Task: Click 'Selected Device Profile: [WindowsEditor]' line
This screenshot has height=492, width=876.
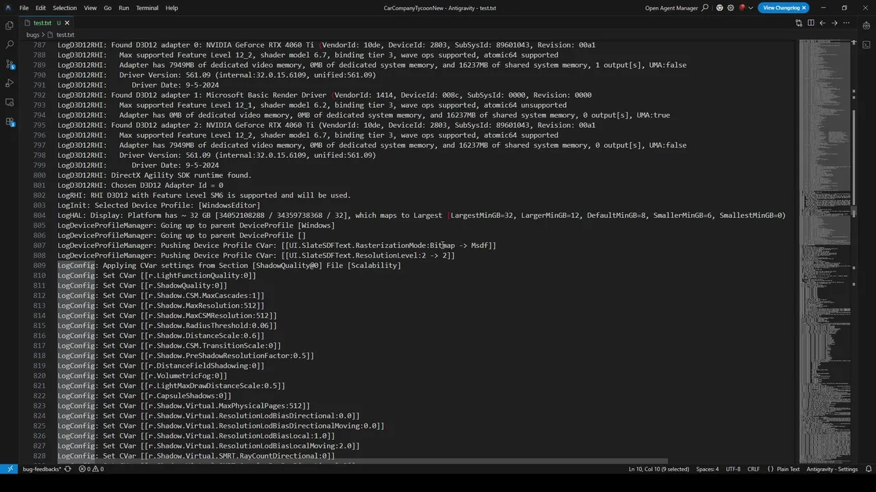Action: [x=159, y=205]
